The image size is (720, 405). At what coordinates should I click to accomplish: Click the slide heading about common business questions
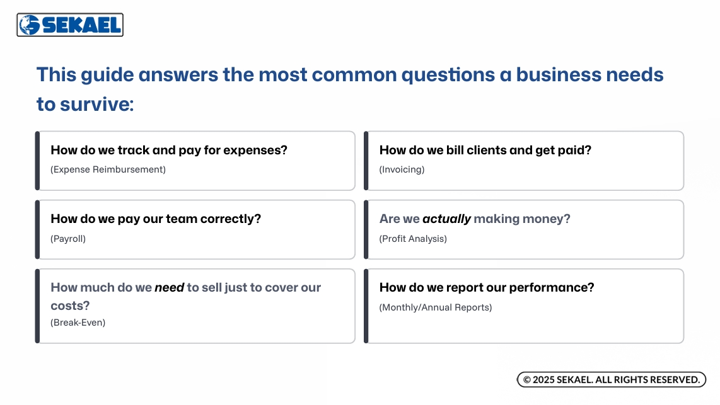[350, 89]
